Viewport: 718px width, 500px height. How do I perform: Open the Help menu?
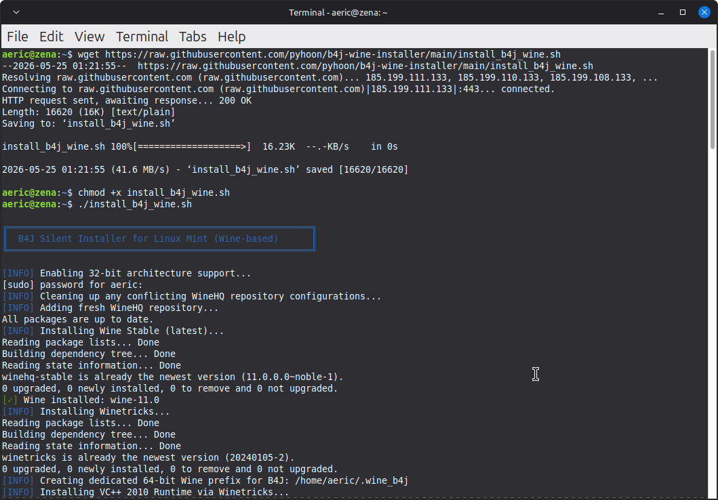point(231,37)
